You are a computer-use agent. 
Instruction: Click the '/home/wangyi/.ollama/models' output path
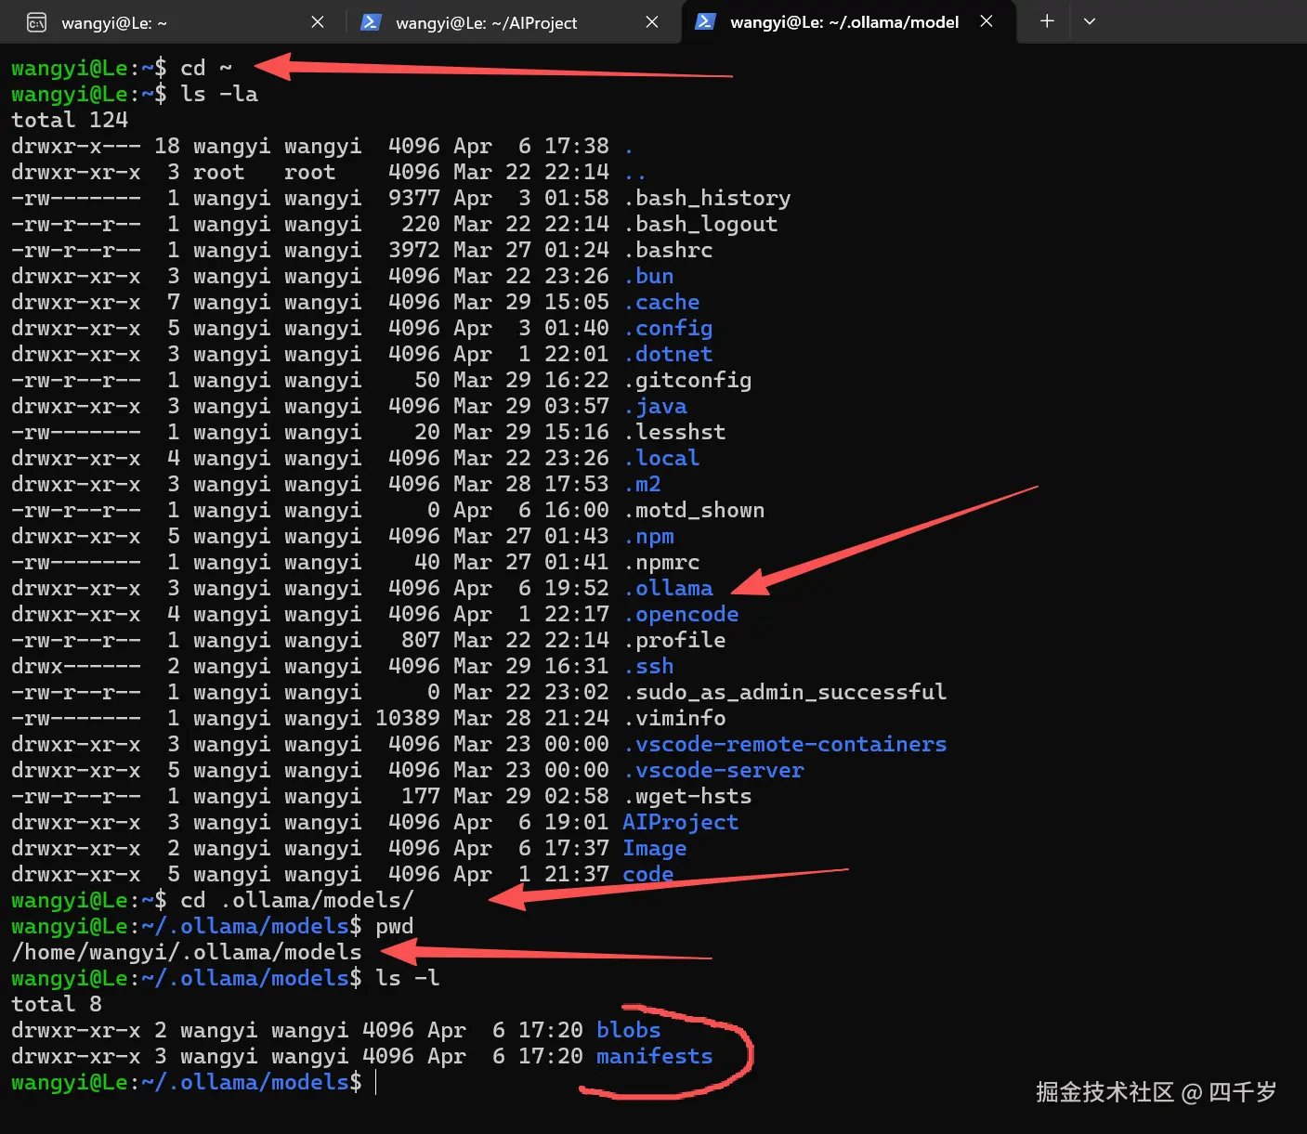click(x=187, y=952)
